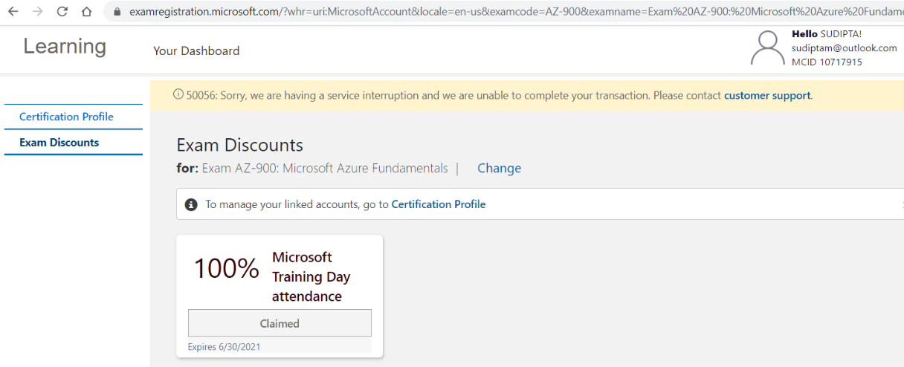
Task: Click the browser forward arrow
Action: coord(38,11)
